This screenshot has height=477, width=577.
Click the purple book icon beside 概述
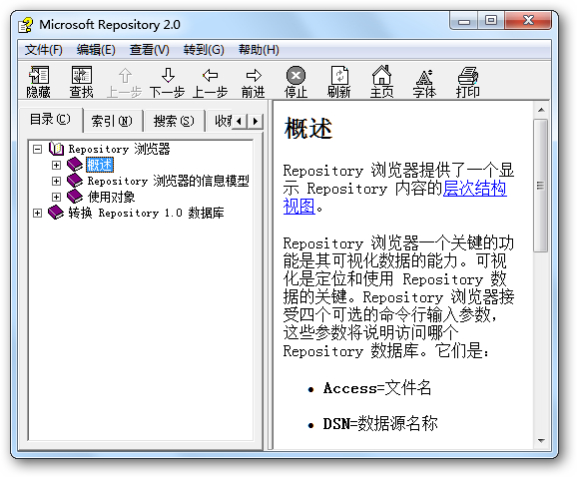click(x=75, y=165)
